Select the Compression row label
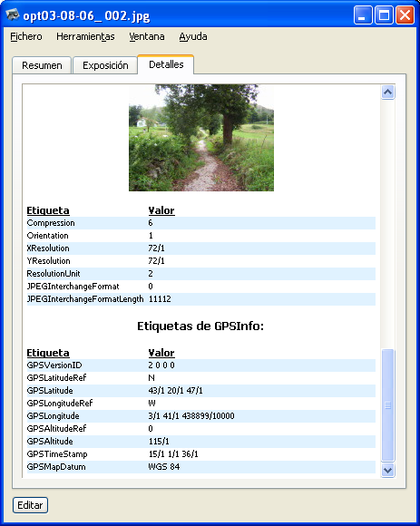This screenshot has height=526, width=420. (51, 223)
